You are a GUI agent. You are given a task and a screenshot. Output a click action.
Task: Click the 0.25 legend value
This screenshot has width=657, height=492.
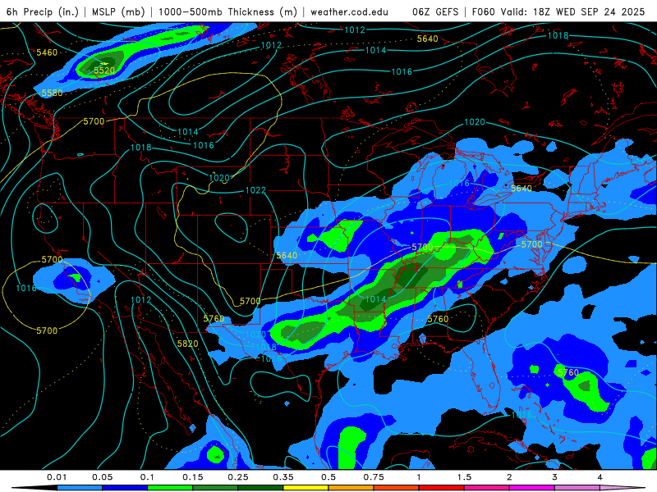[x=238, y=477]
